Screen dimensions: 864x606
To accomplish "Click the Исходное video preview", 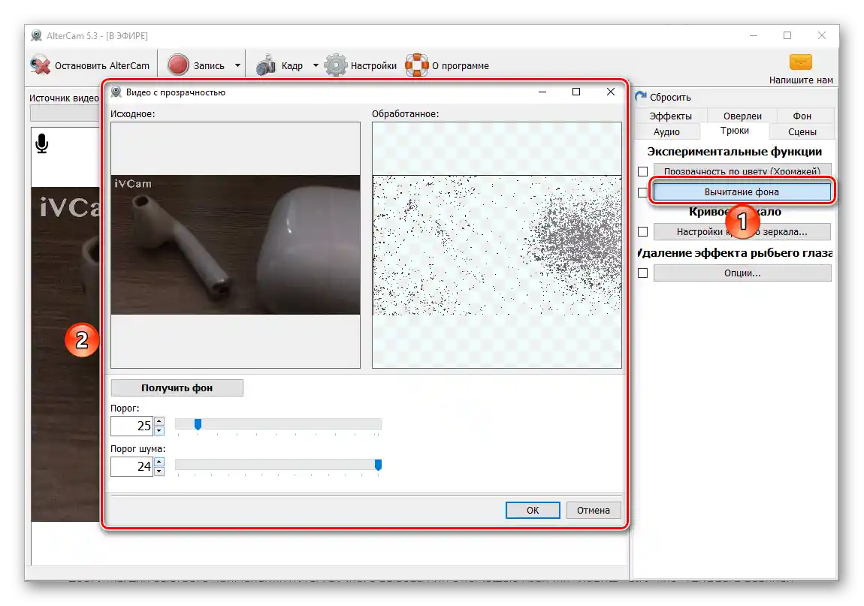I will (x=235, y=245).
